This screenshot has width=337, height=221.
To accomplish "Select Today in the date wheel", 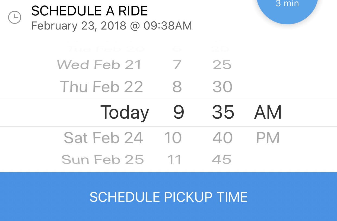I will point(125,112).
